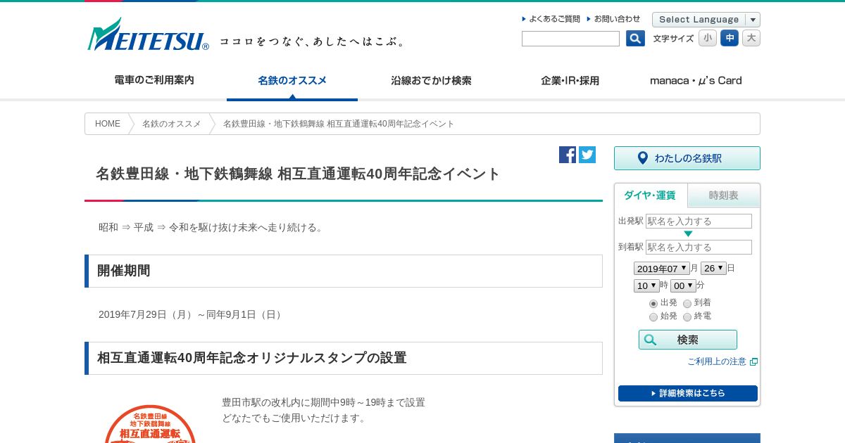Open 沿線おでかけ検索 menu
This screenshot has height=443, width=845.
coord(431,80)
